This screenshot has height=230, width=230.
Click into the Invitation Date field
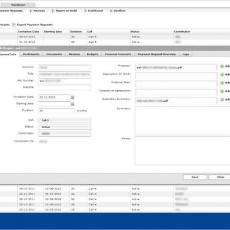pos(55,98)
